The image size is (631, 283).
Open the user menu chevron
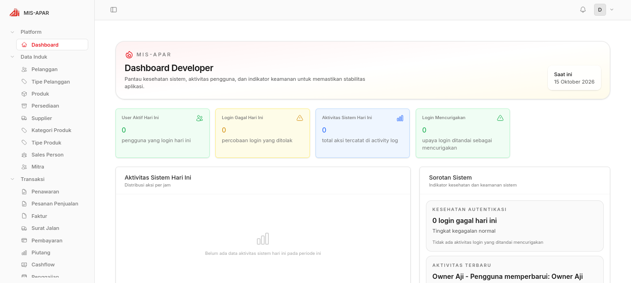[x=612, y=10]
